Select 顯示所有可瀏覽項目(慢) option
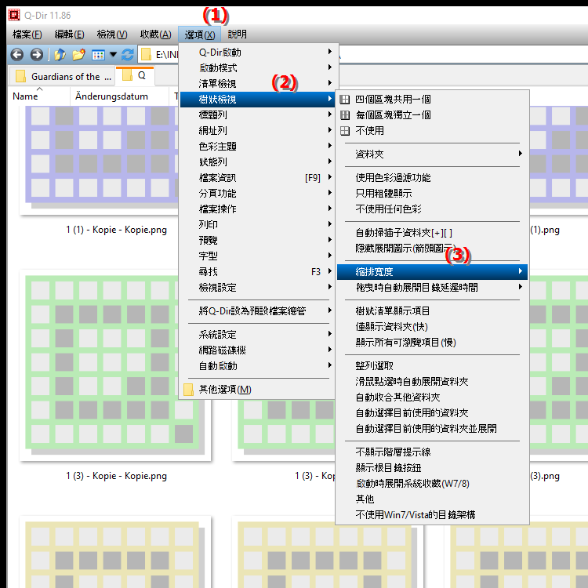 432,343
